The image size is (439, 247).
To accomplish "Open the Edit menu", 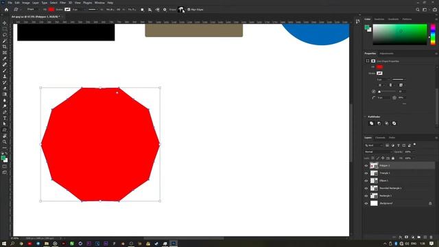I will (x=17, y=3).
